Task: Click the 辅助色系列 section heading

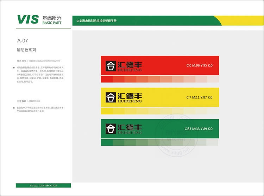Action: [x=26, y=50]
